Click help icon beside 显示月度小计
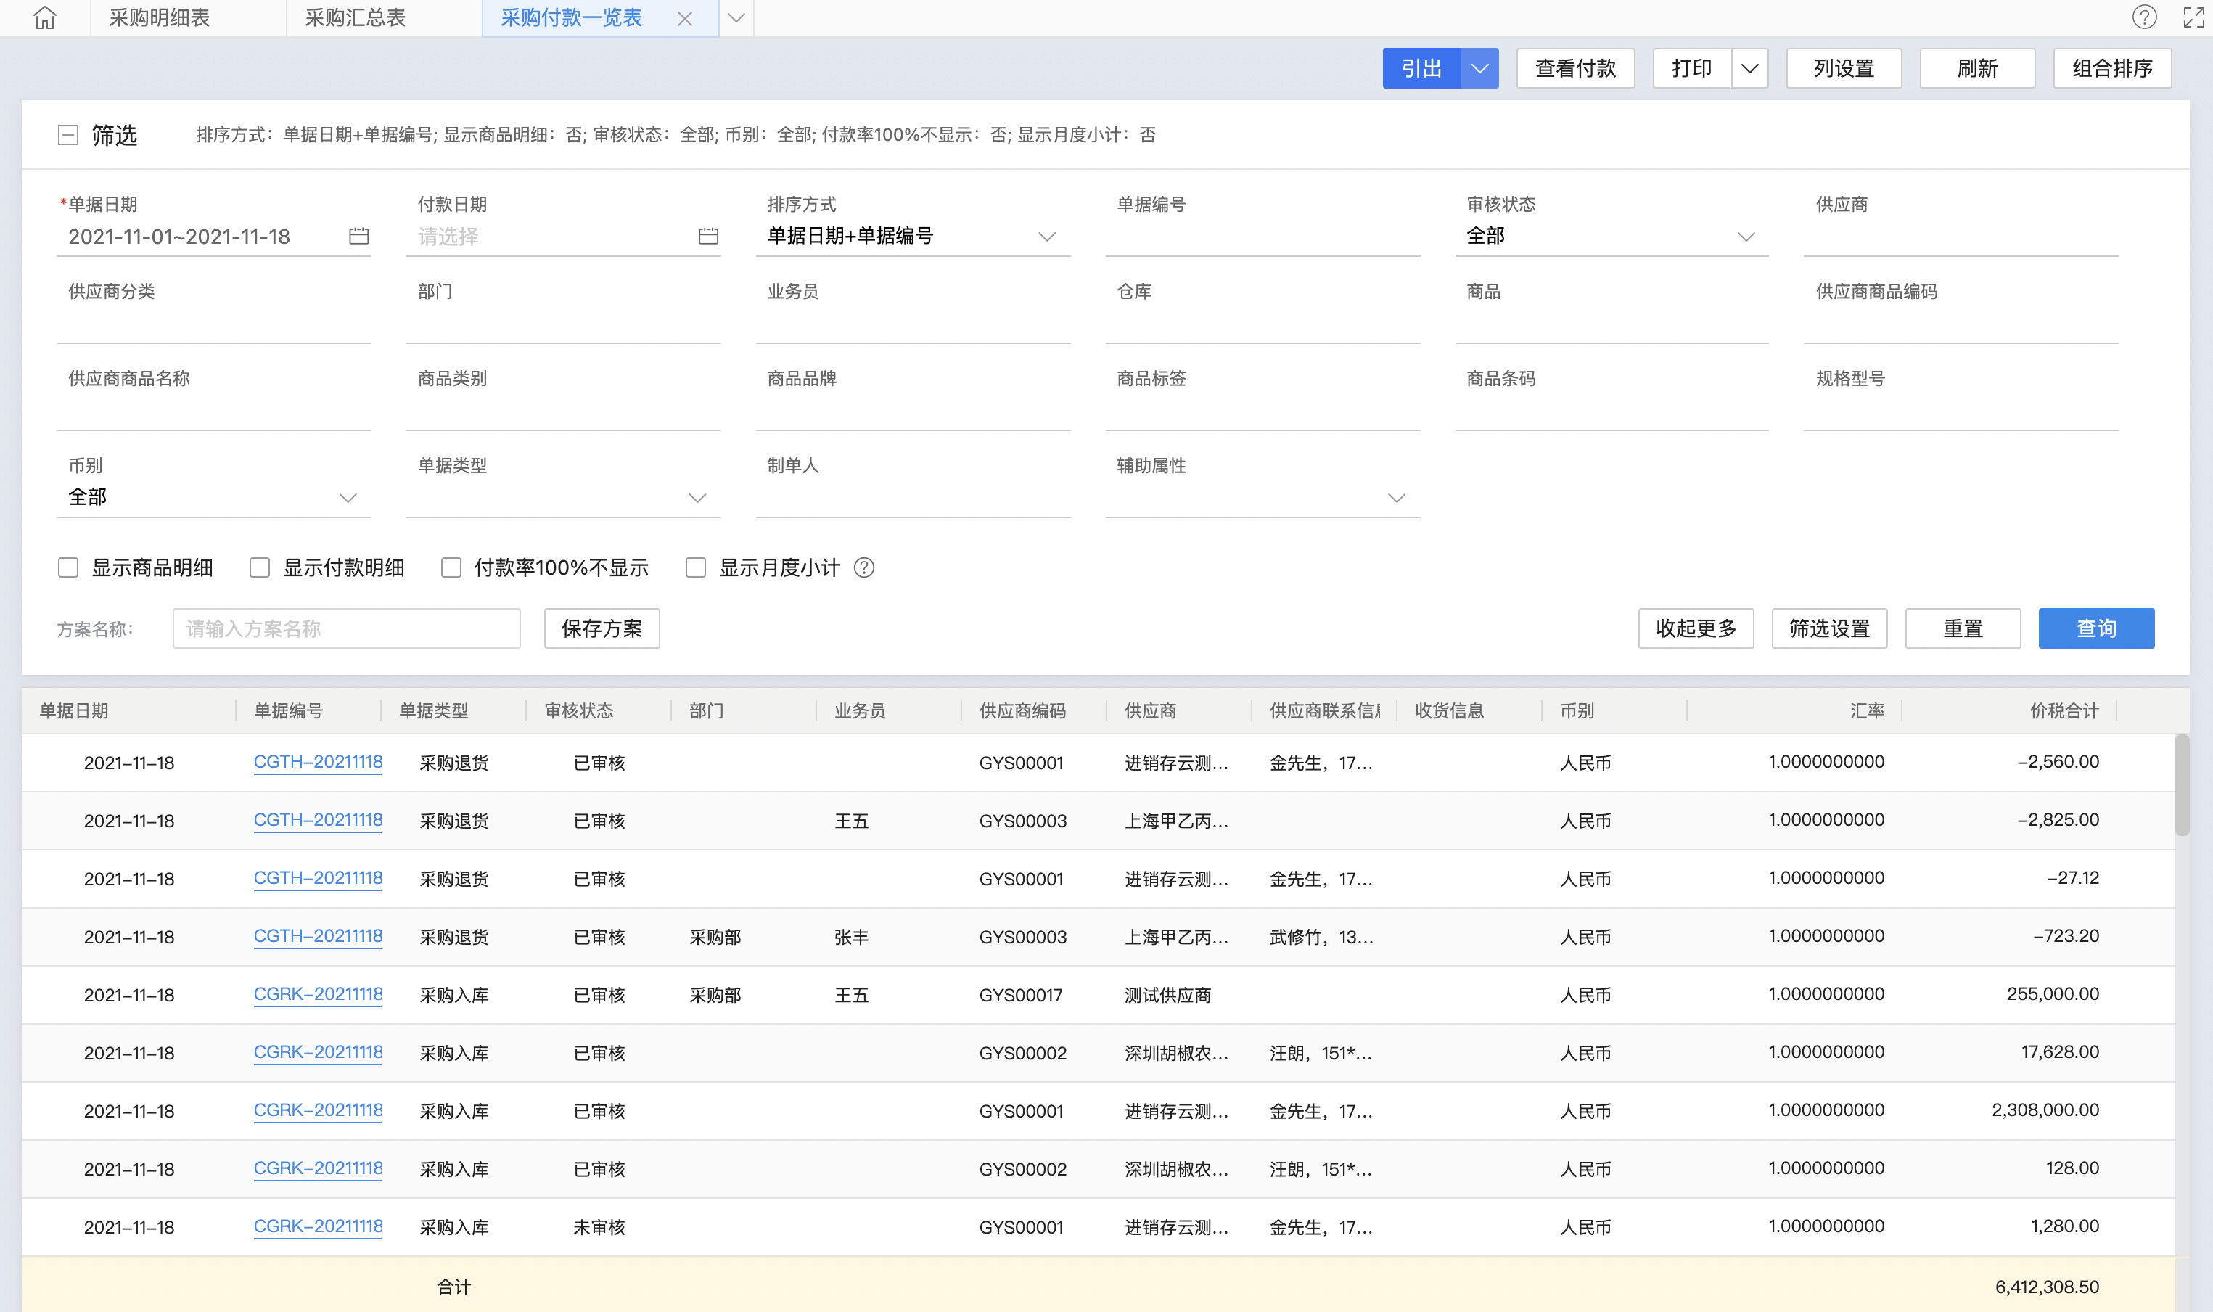 863,567
